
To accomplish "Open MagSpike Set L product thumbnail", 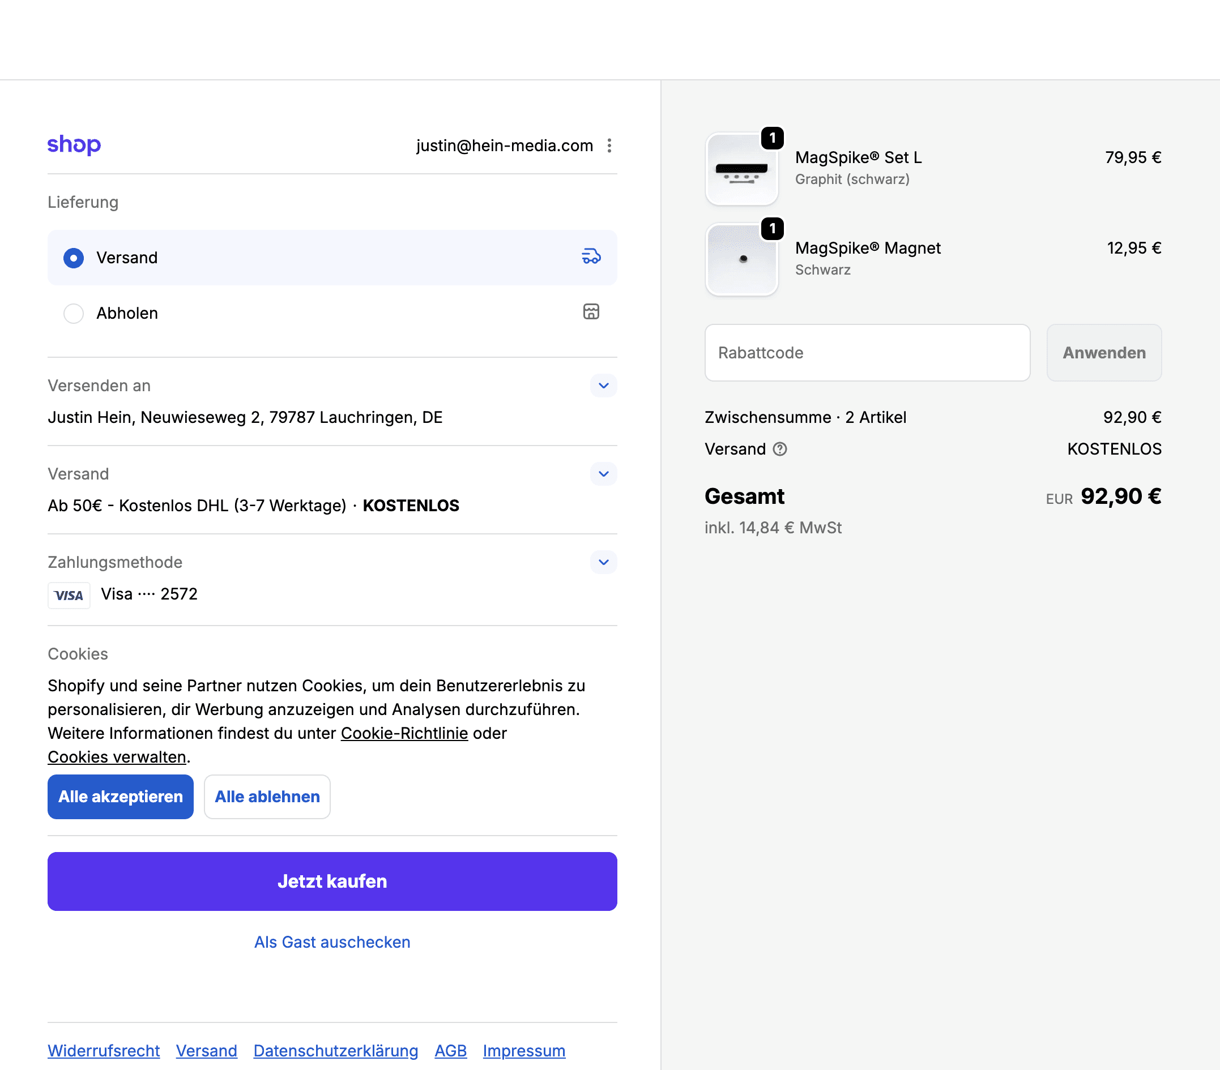I will pos(741,170).
